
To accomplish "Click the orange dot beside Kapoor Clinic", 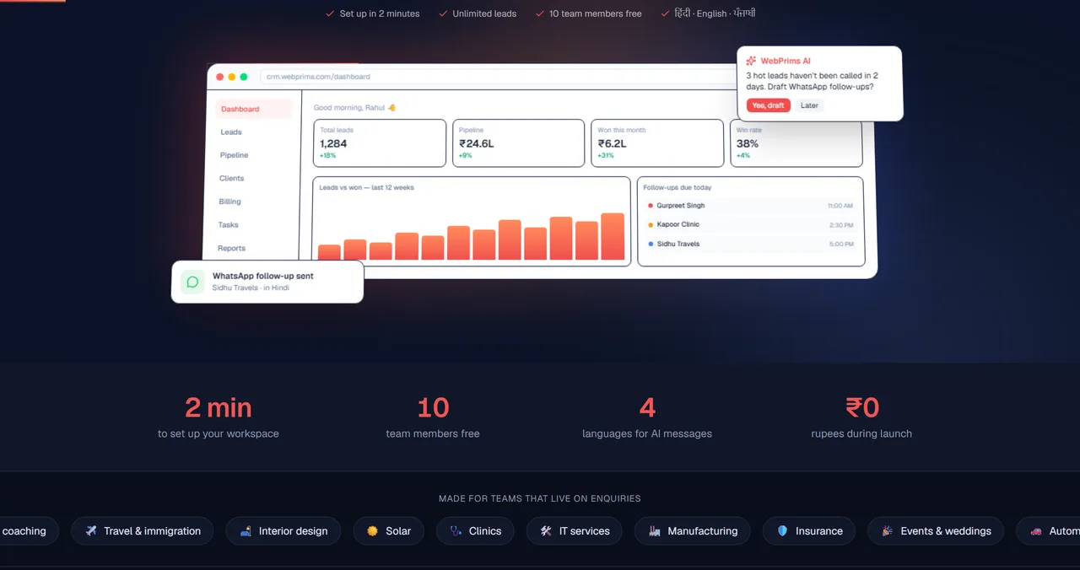I will point(650,225).
